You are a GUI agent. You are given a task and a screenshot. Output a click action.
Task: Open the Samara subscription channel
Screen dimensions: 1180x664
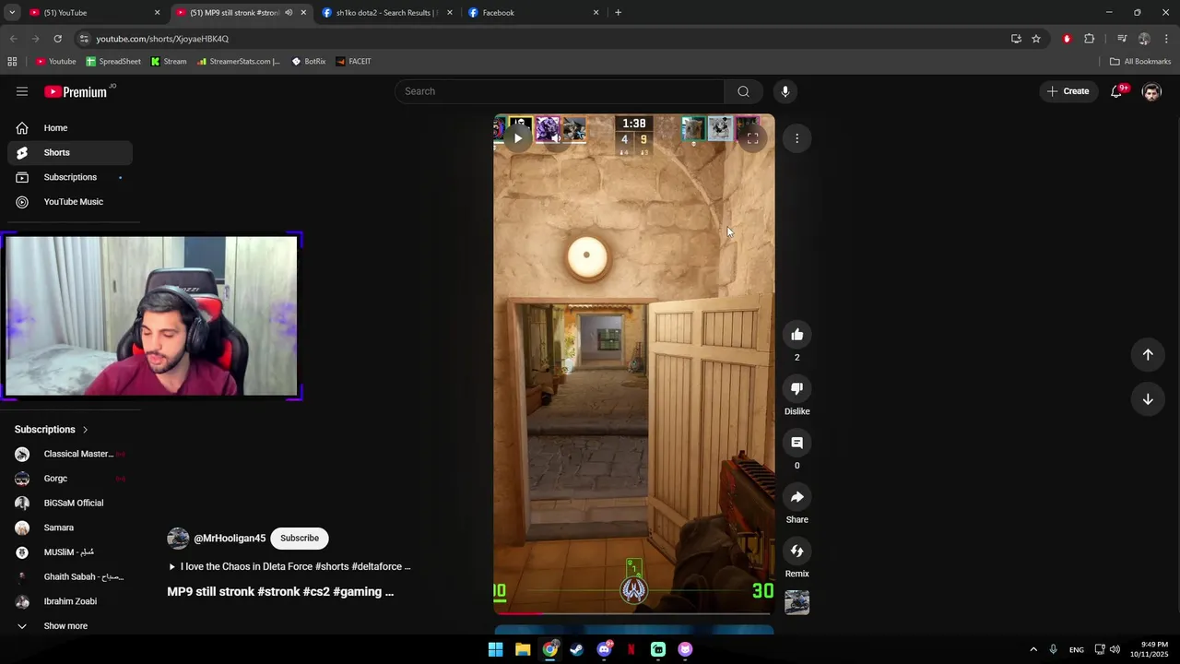70,528
